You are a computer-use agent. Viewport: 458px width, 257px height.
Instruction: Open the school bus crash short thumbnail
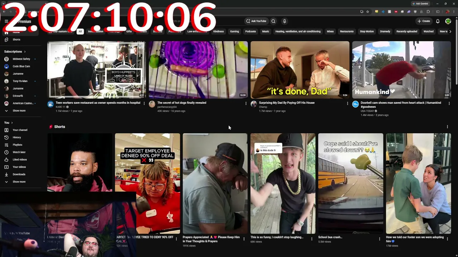point(351,183)
